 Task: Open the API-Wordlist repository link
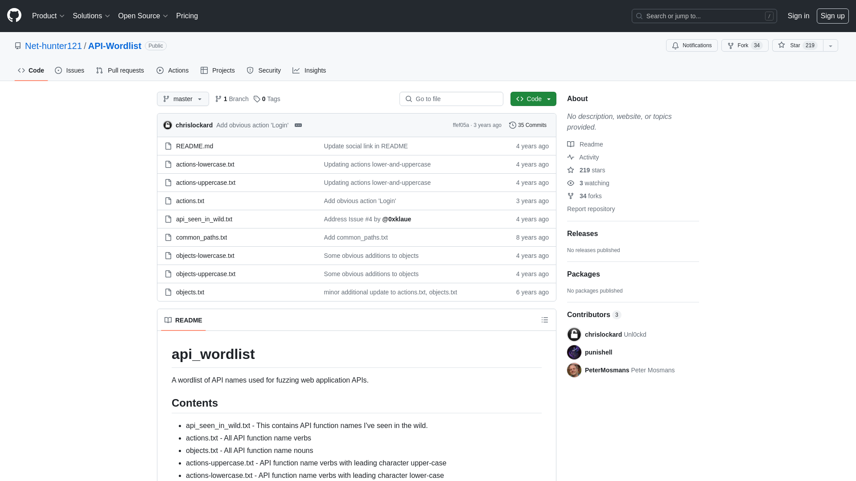click(x=115, y=46)
